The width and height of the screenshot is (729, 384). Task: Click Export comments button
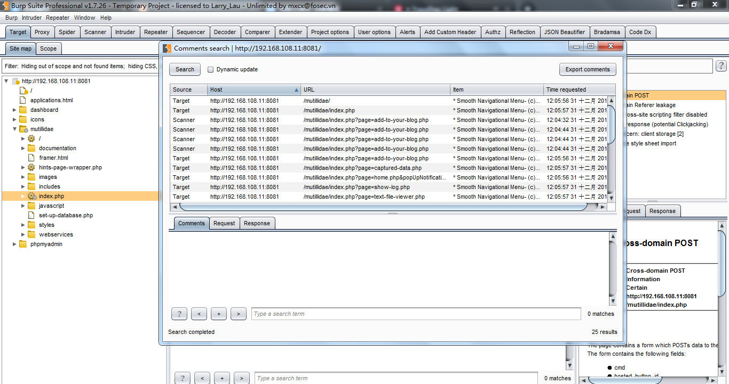588,69
